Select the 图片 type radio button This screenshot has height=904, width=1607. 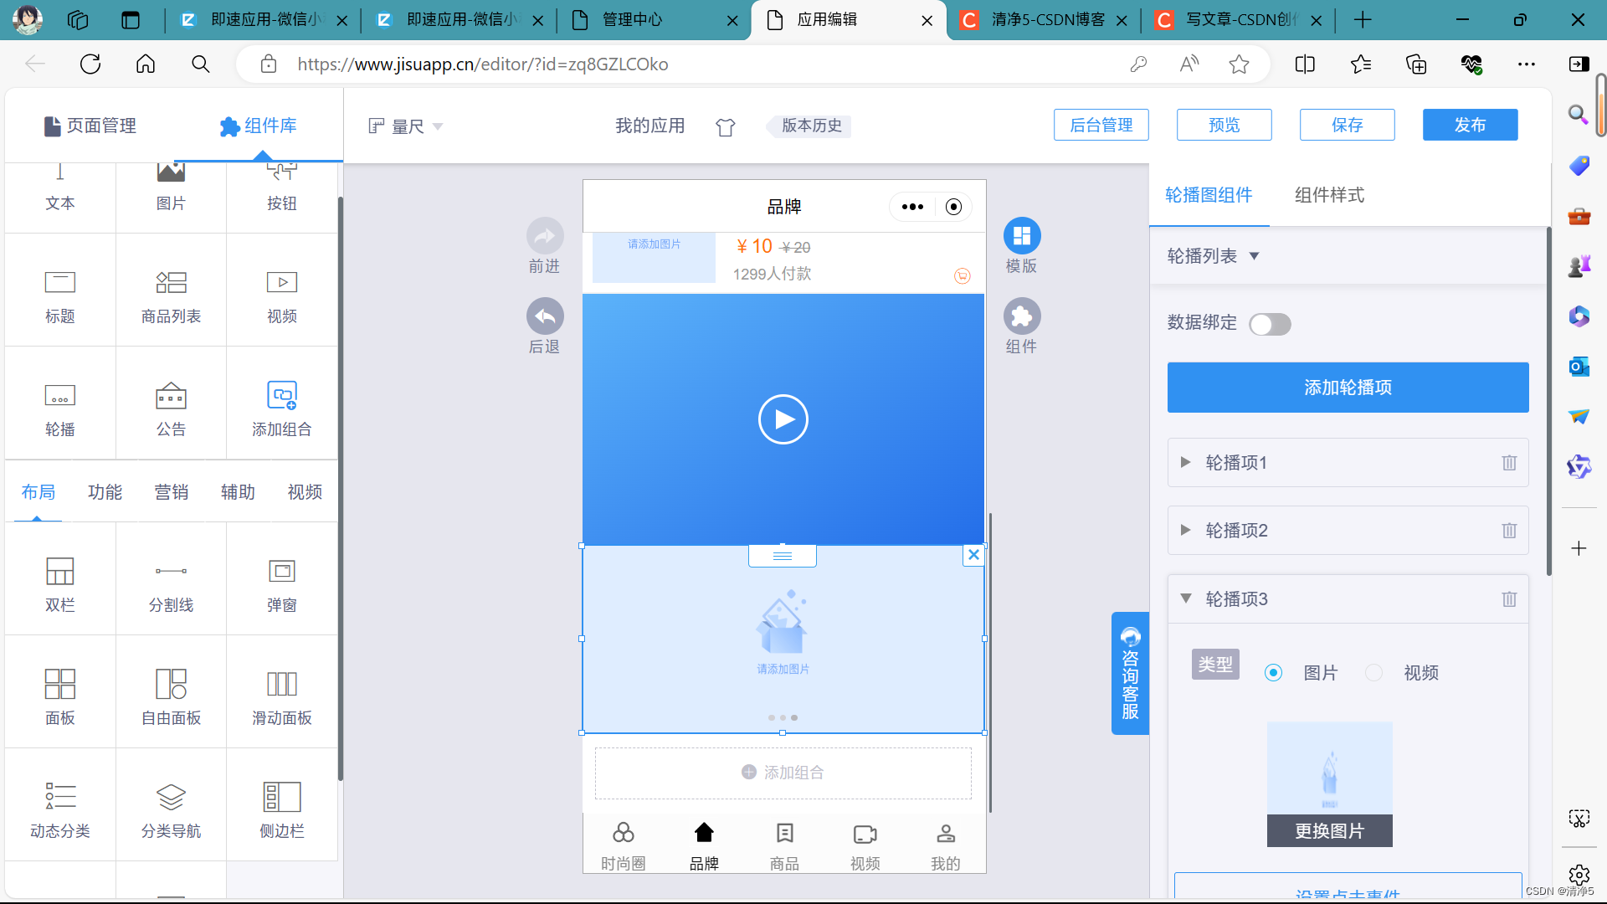pos(1273,673)
